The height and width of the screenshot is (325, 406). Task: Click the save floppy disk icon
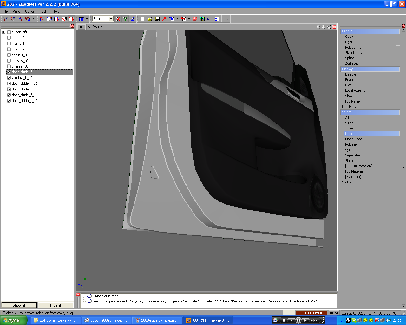pos(157,19)
